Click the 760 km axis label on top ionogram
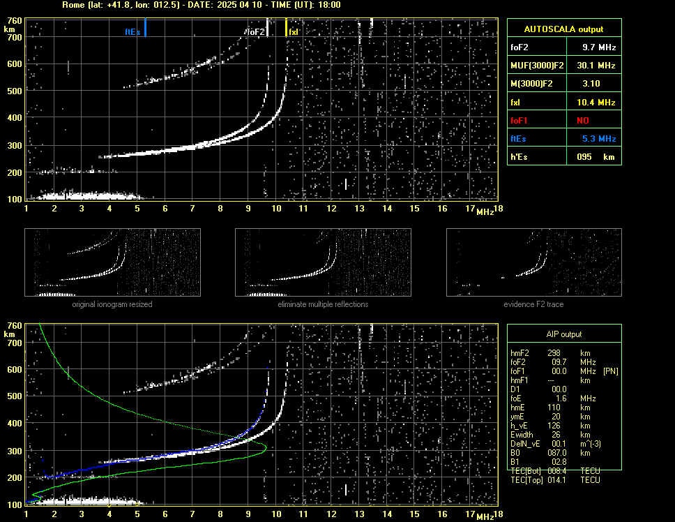The width and height of the screenshot is (675, 522). (x=14, y=21)
